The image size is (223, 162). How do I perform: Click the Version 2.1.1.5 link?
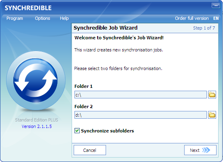[37, 126]
